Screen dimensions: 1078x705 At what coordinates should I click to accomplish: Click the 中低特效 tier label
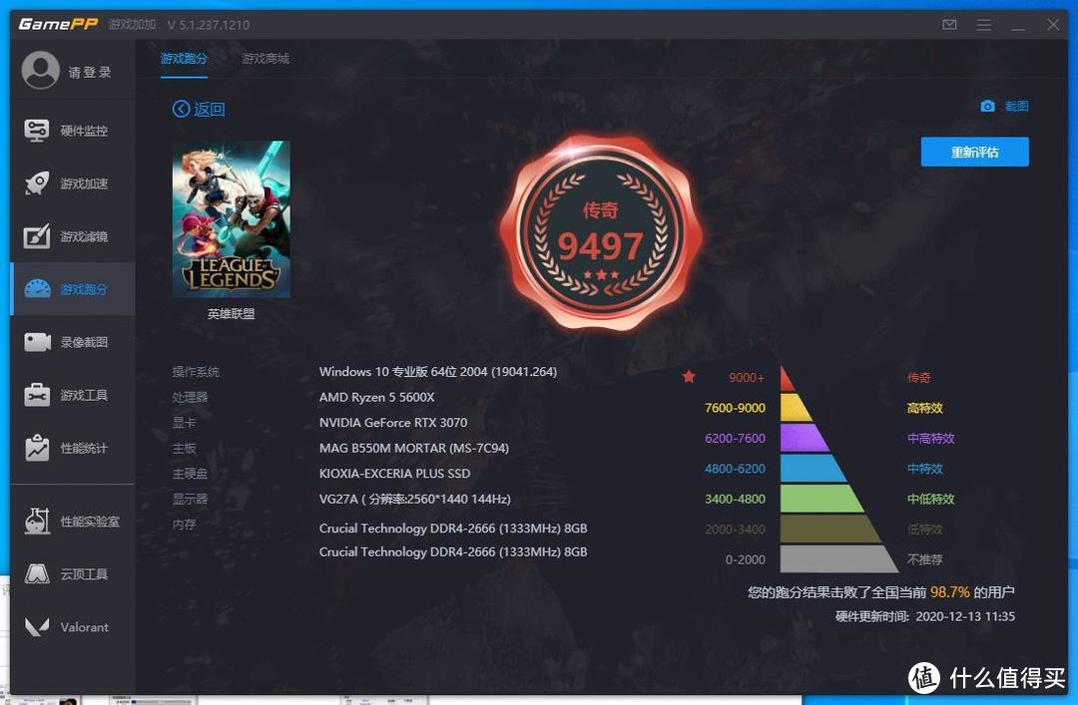click(x=931, y=499)
